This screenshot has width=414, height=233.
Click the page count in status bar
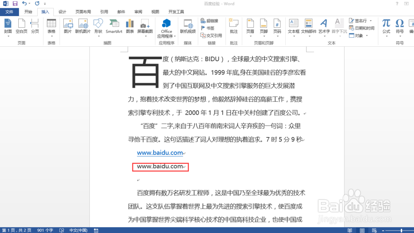[x=17, y=231]
